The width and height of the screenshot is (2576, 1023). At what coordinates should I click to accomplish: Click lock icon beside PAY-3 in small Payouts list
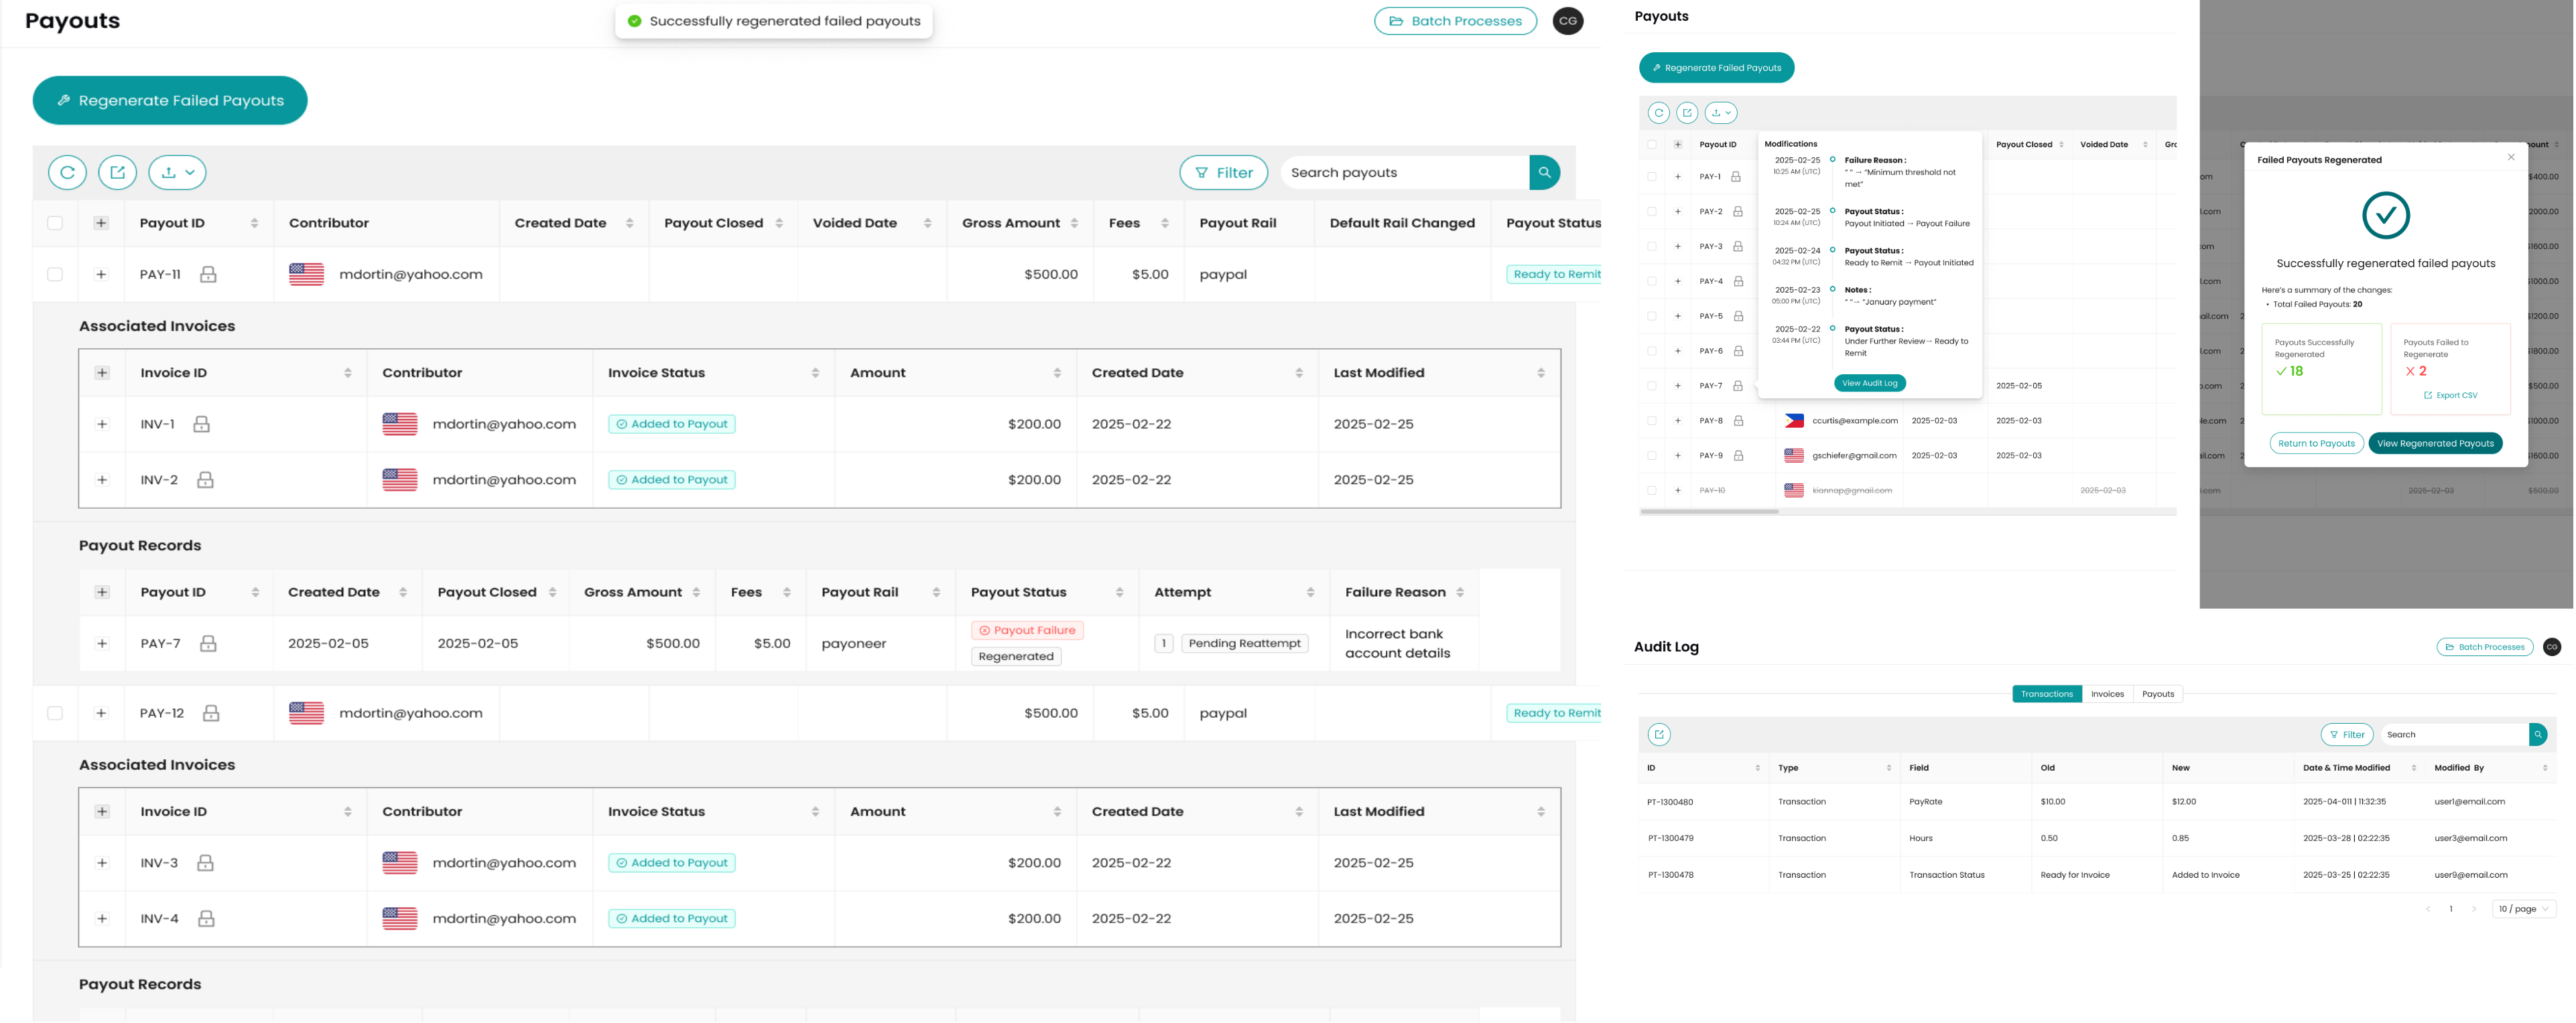1738,247
